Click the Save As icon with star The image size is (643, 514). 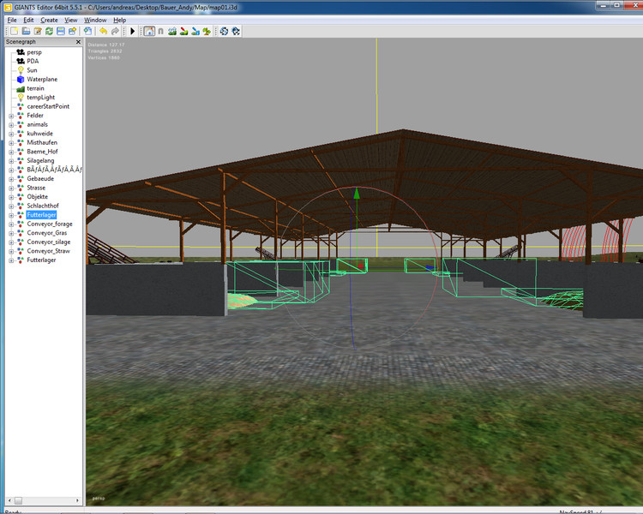pyautogui.click(x=73, y=31)
